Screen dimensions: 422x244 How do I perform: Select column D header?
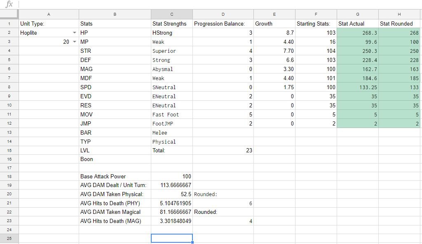tap(223, 14)
